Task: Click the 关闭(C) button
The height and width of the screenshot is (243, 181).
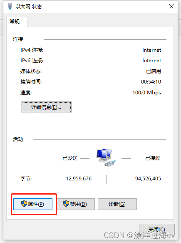Action: click(157, 230)
